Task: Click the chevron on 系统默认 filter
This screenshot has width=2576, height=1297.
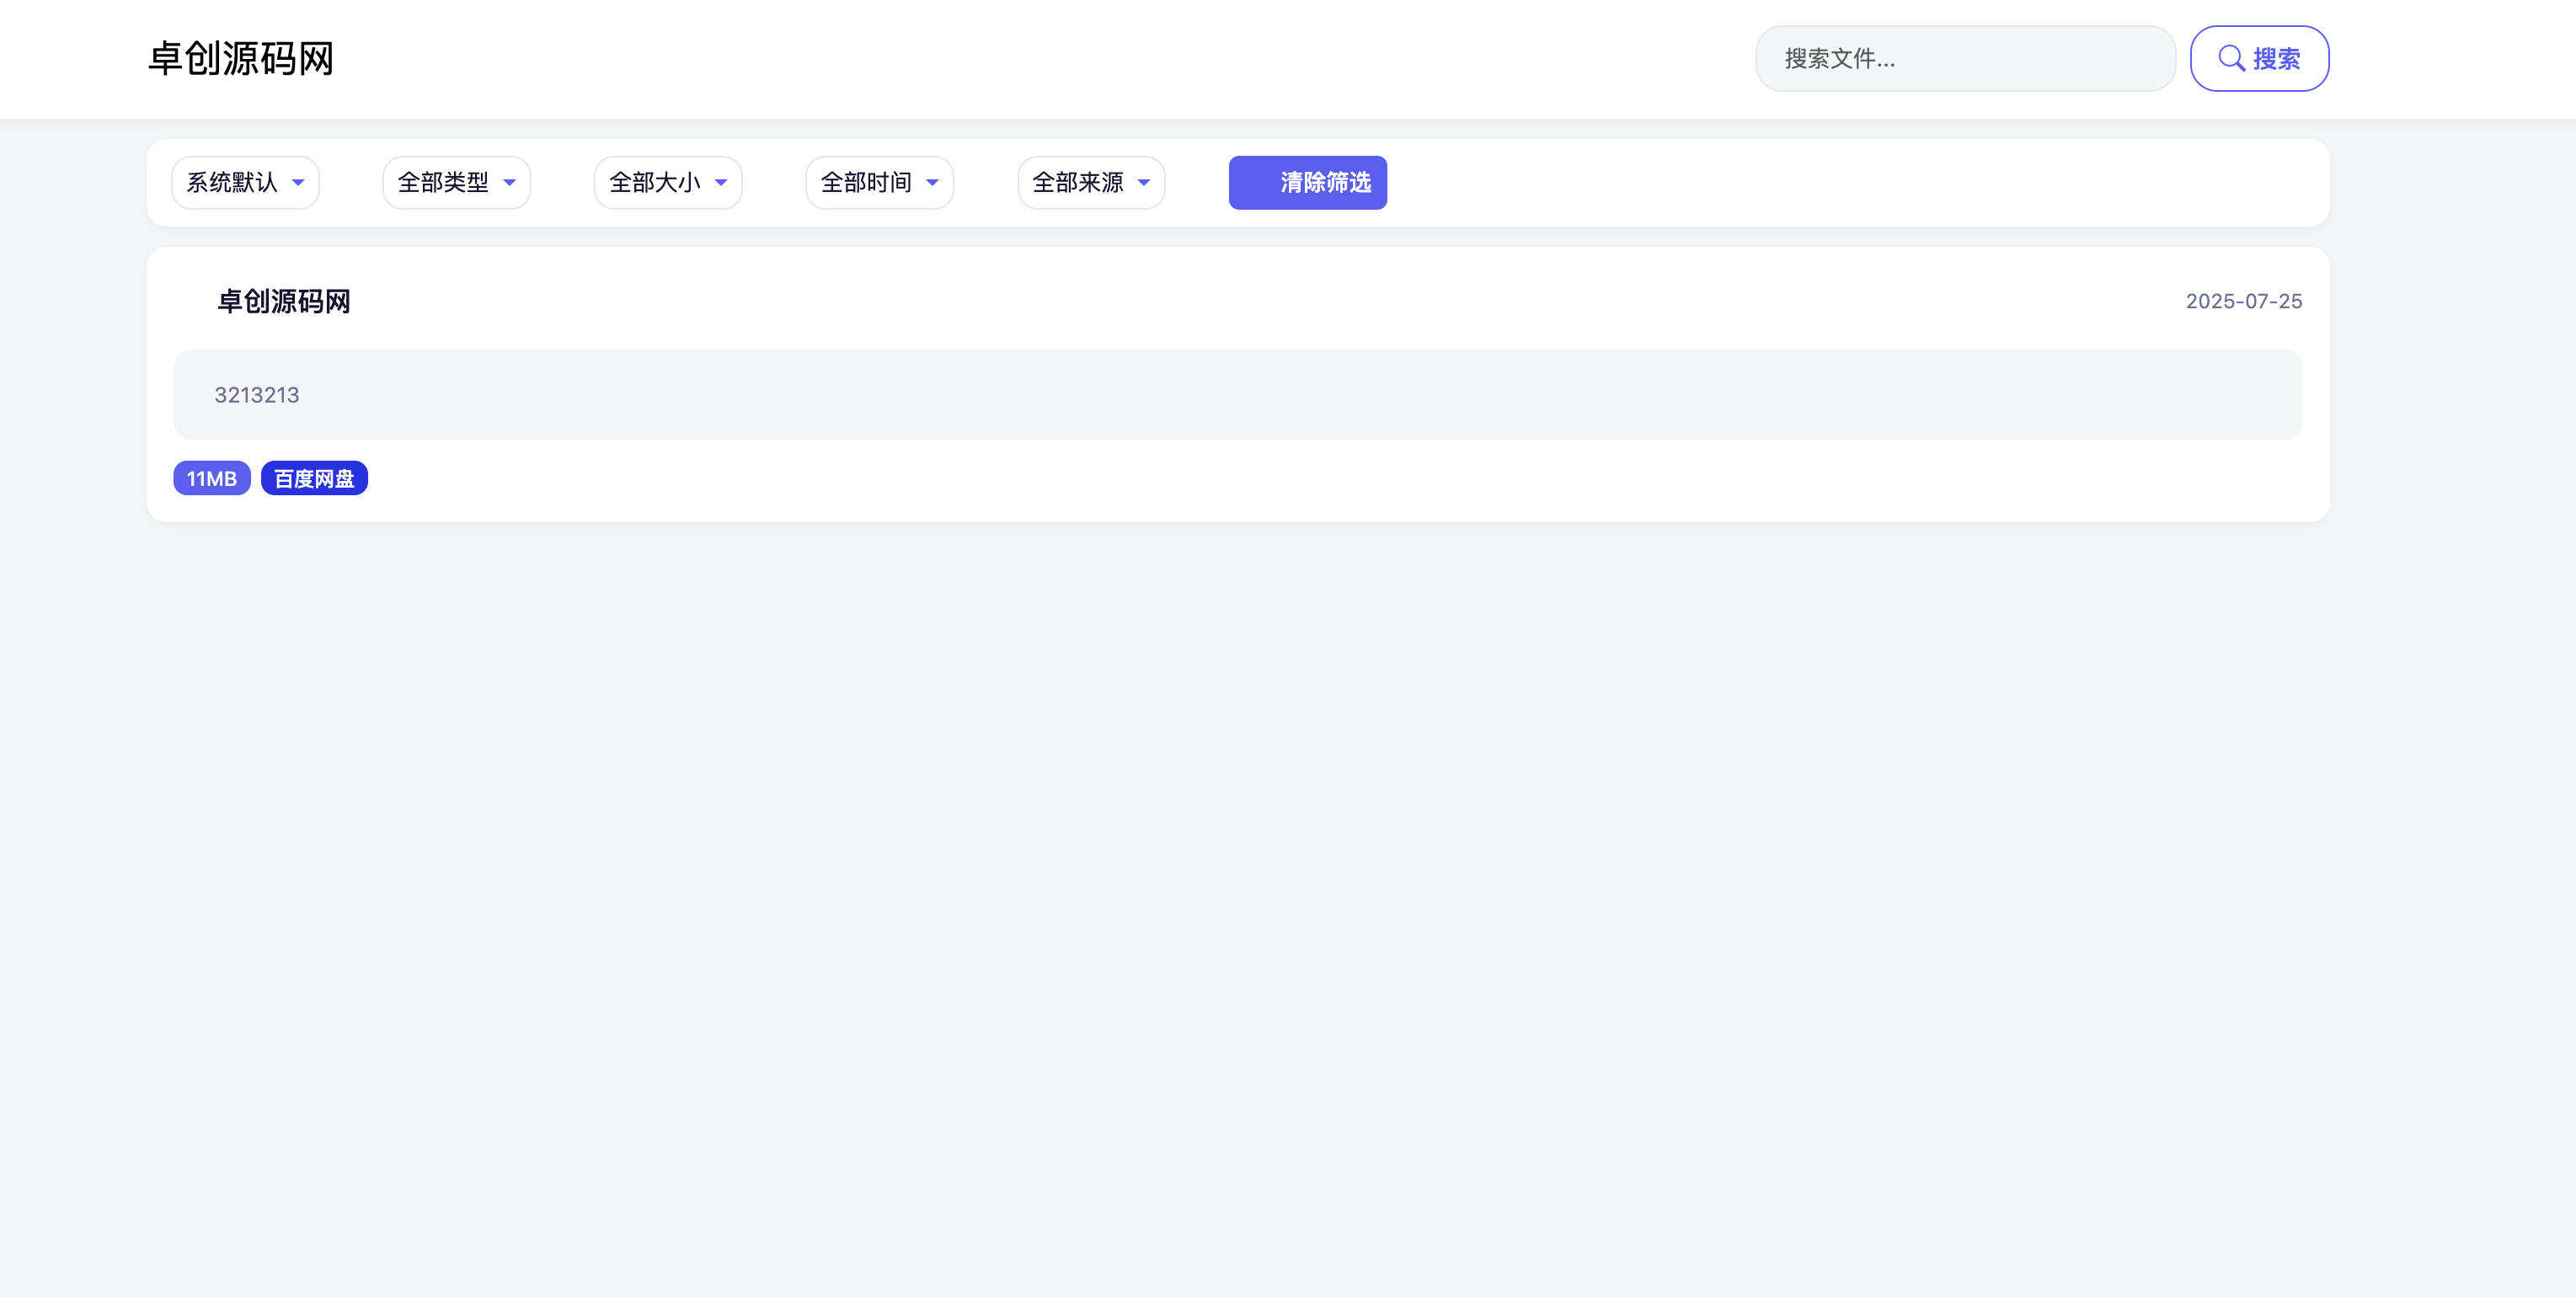Action: click(298, 183)
